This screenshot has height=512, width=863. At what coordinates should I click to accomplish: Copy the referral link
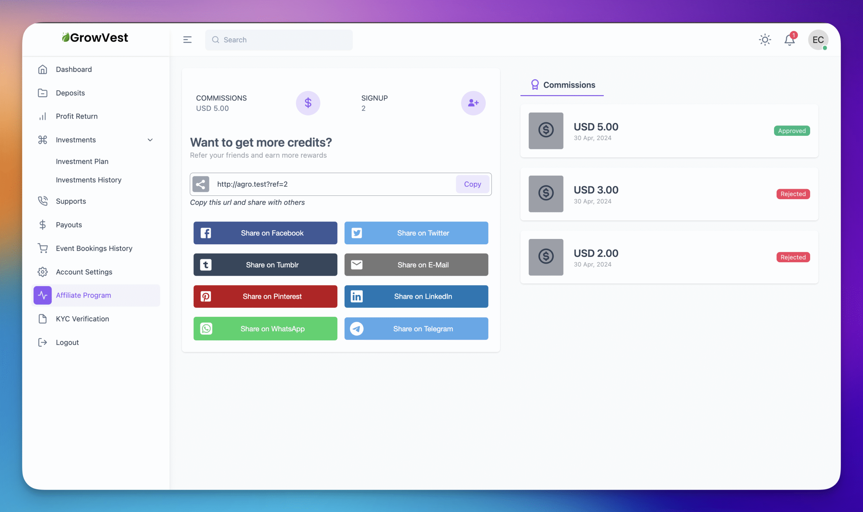tap(472, 184)
